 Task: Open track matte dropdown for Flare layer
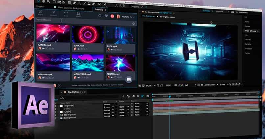pos(124,107)
